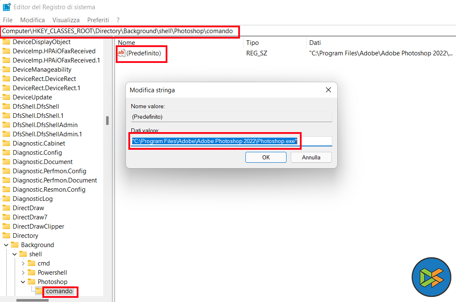Select the Diagnostic.Document key
The height and width of the screenshot is (302, 456).
pos(42,162)
